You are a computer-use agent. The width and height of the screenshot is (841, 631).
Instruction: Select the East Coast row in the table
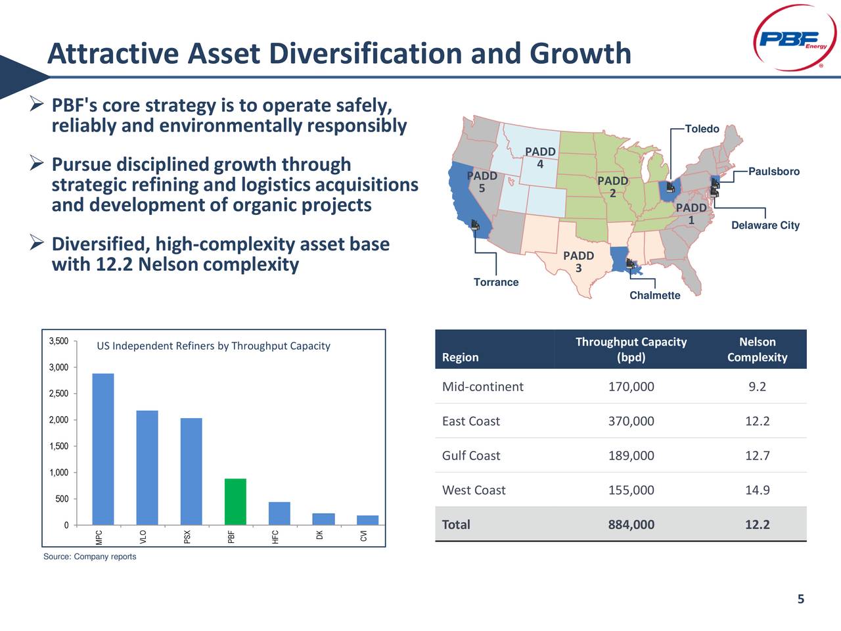(470, 421)
